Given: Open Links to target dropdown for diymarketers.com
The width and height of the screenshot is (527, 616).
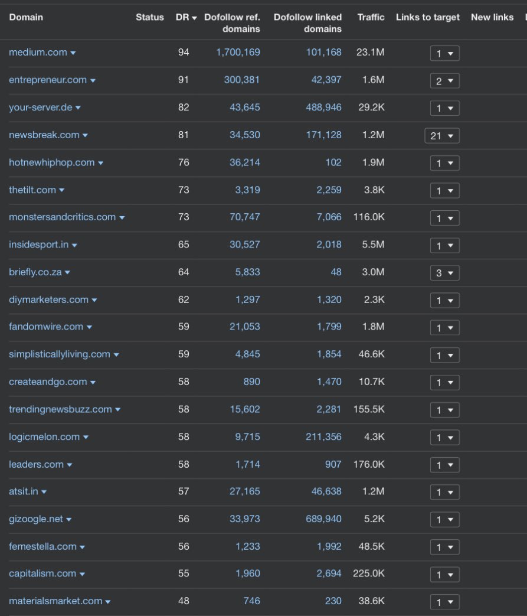Looking at the screenshot, I should [x=445, y=301].
